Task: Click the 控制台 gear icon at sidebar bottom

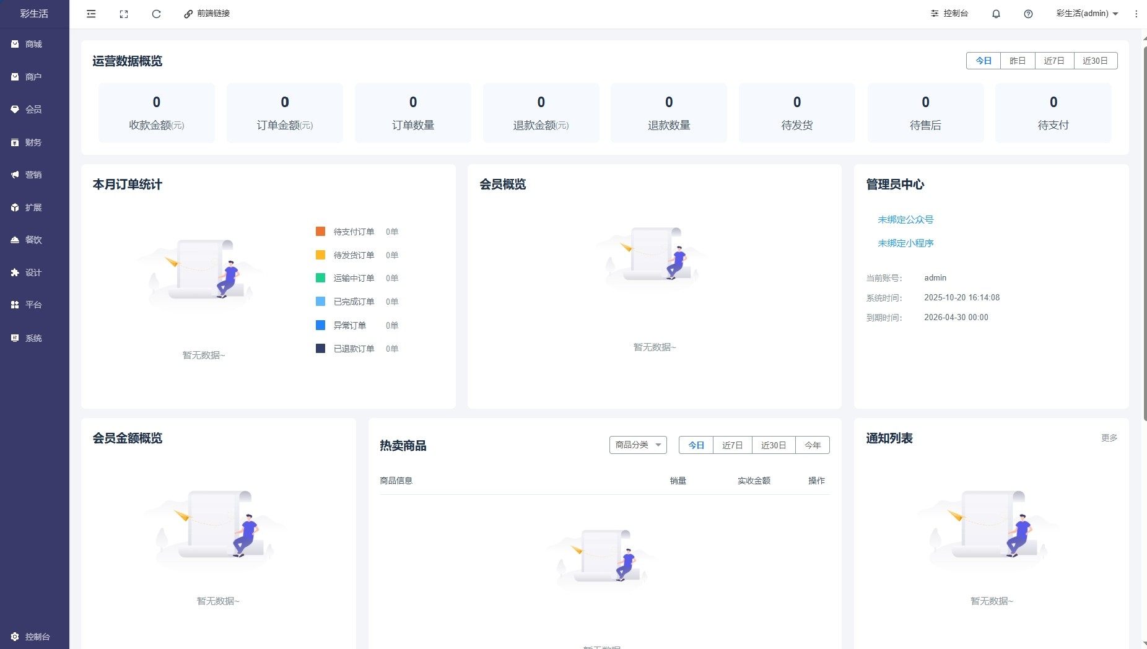Action: pos(15,637)
